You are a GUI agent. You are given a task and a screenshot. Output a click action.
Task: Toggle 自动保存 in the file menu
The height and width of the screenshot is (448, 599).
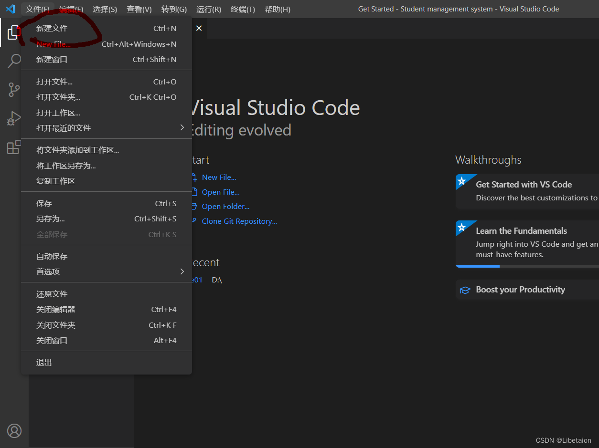(107, 256)
